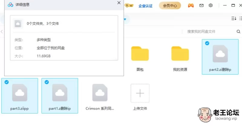The image size is (242, 127).
Task: Click the gold coin badge icon
Action: pyautogui.click(x=129, y=5)
